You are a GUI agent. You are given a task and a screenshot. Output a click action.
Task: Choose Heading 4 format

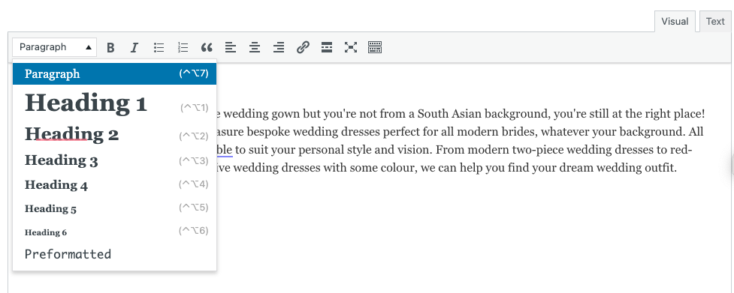[115, 185]
